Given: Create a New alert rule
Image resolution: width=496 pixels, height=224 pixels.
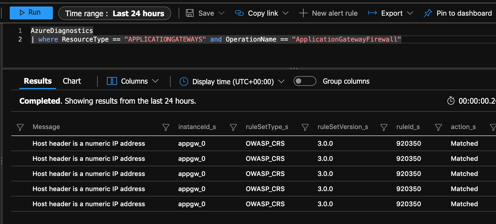Looking at the screenshot, I should [x=335, y=13].
